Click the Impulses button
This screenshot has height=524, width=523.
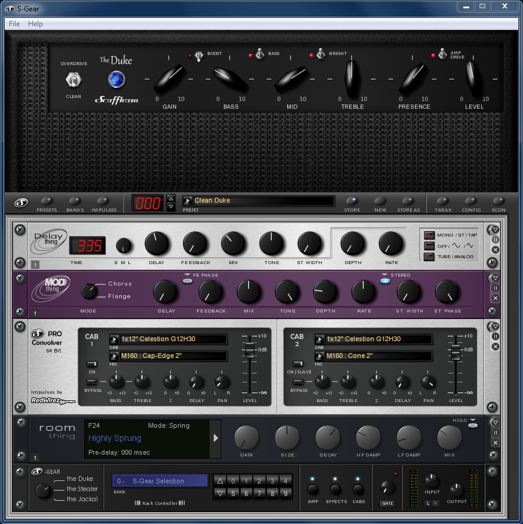tap(103, 201)
